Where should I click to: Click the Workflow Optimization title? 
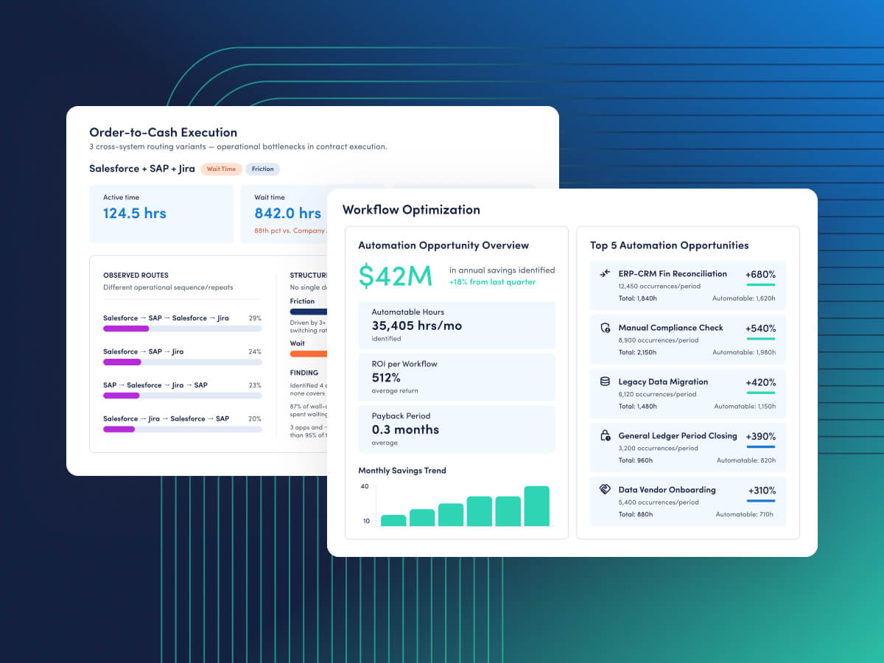pos(411,210)
